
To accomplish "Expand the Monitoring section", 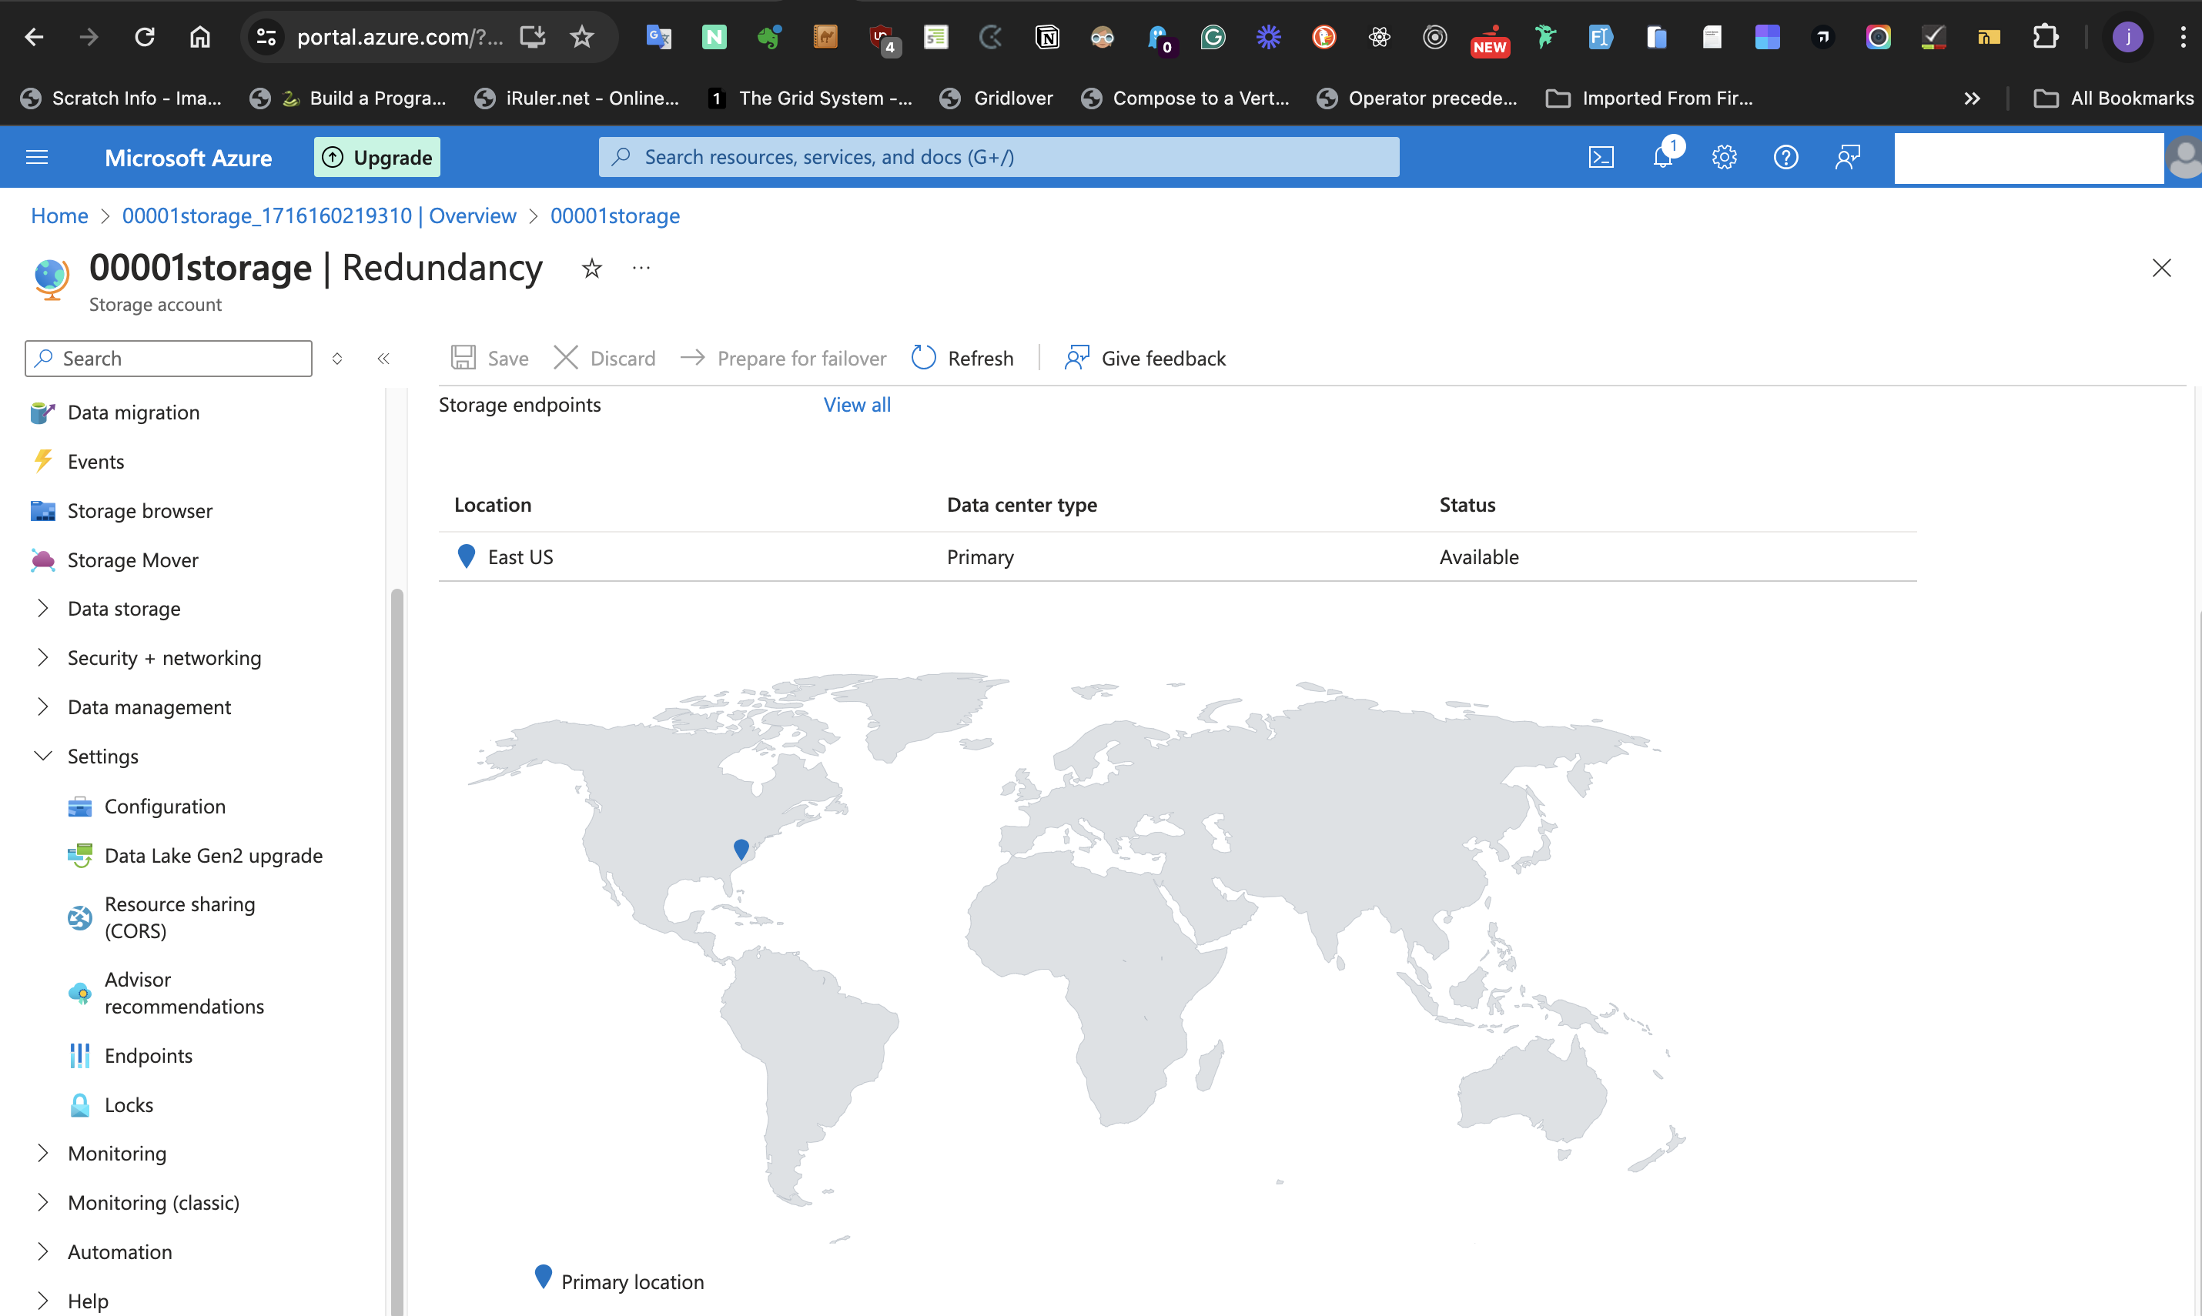I will coord(116,1153).
